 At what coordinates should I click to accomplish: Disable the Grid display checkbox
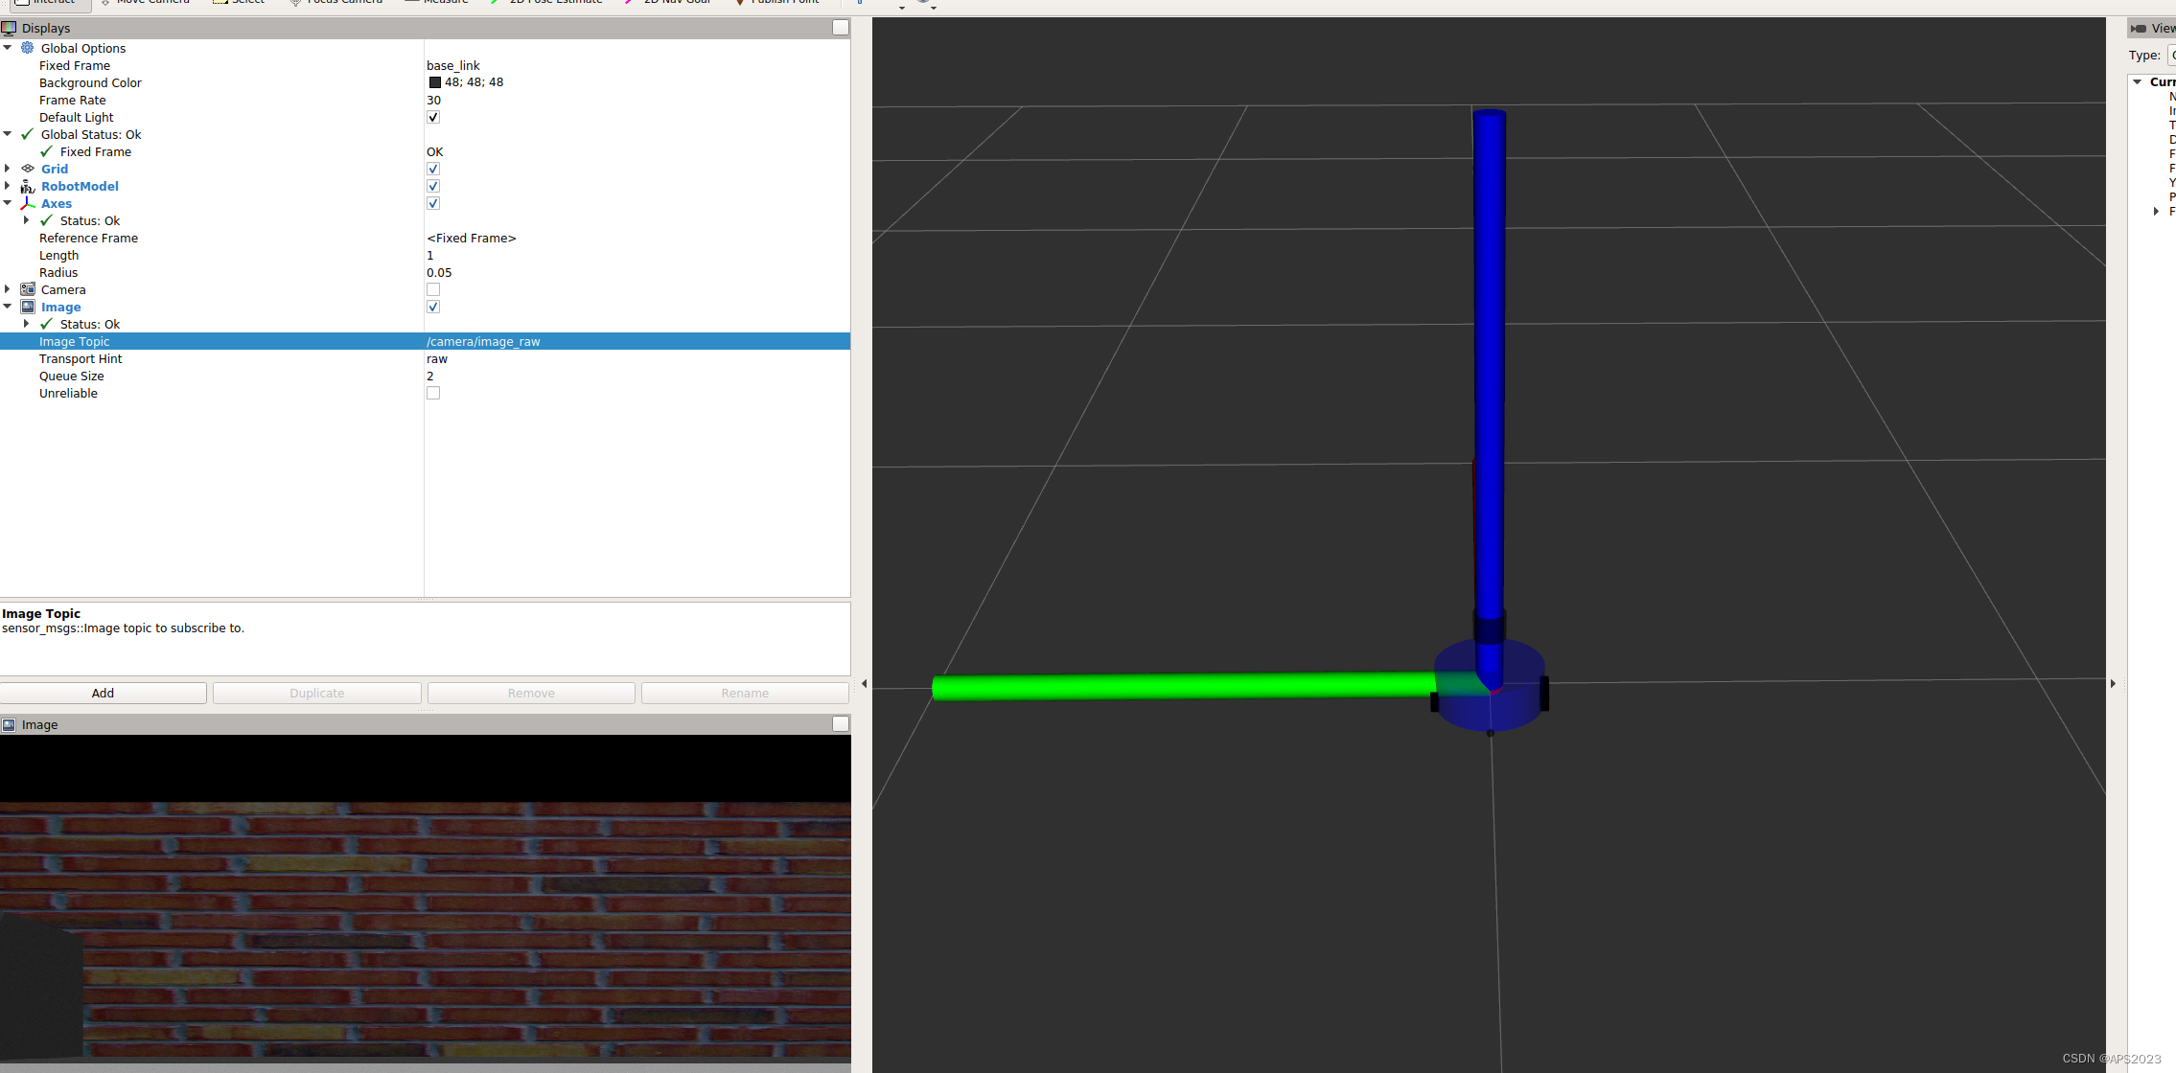point(433,169)
